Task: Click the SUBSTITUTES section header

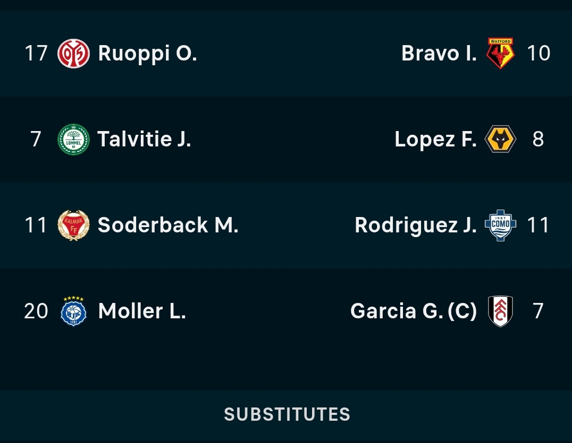Action: coord(287,414)
